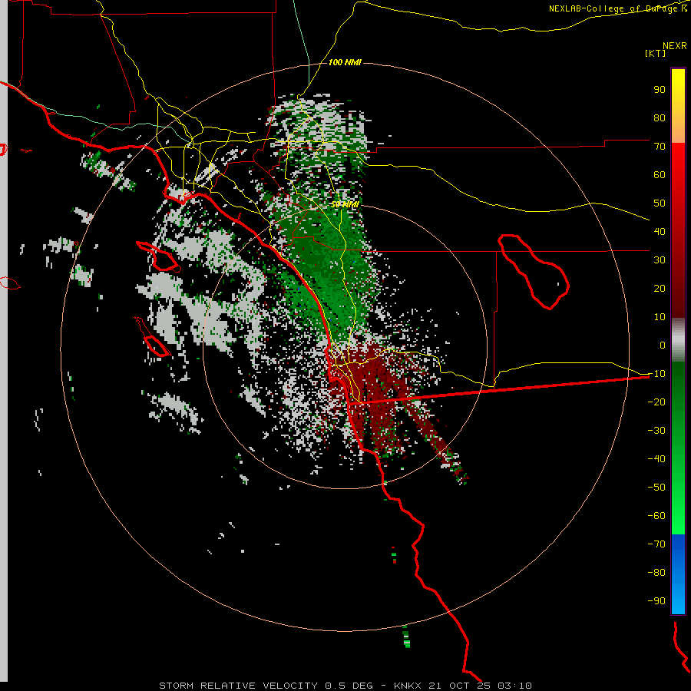Click the 03:10 timestamp in the caption
This screenshot has height=691, width=691.
coord(514,686)
